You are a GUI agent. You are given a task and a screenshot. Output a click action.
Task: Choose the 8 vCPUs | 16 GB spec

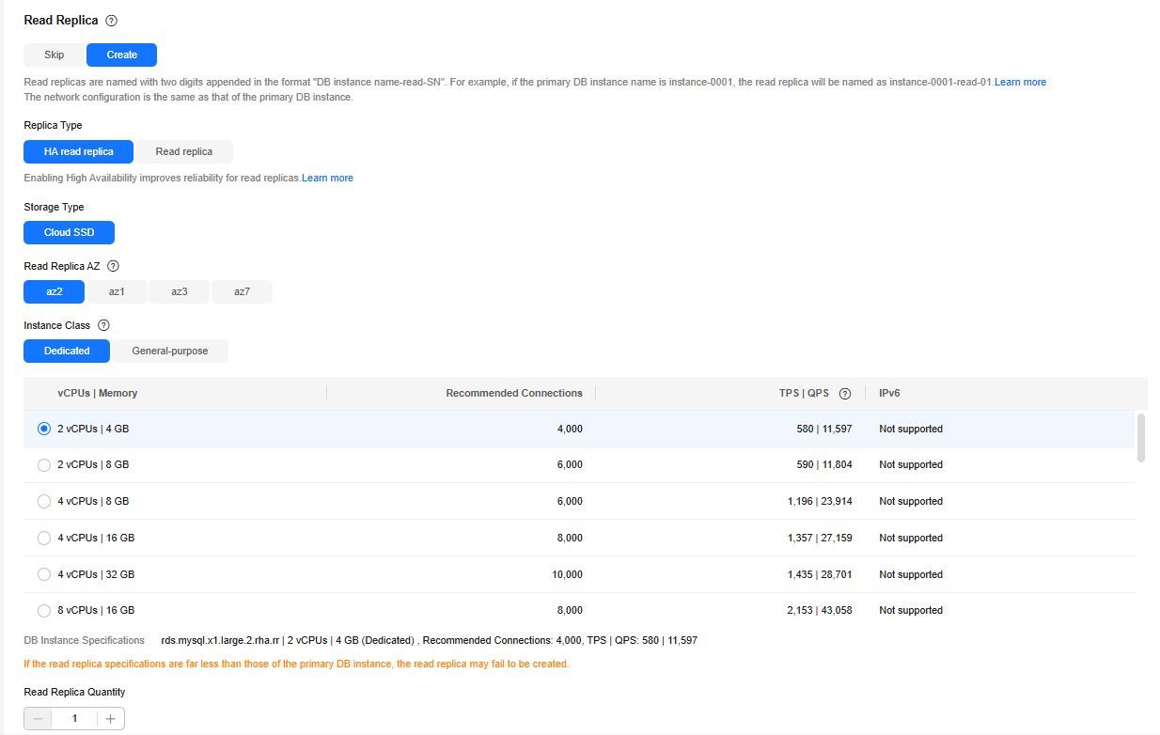[44, 611]
